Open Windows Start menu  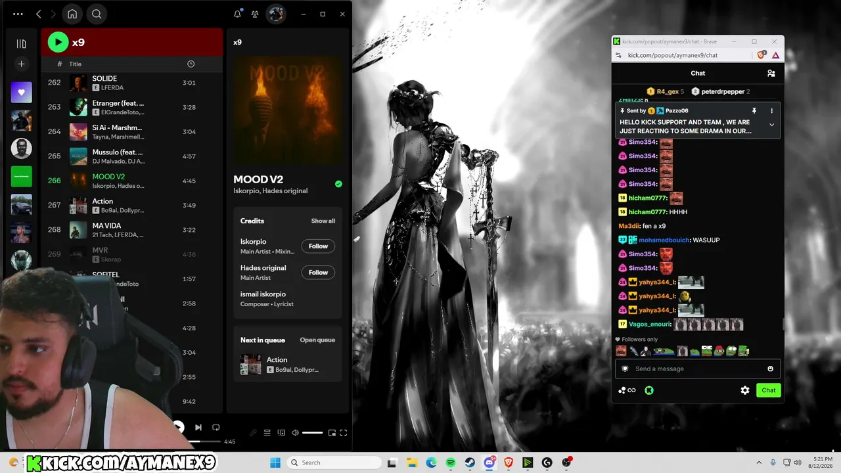click(275, 462)
